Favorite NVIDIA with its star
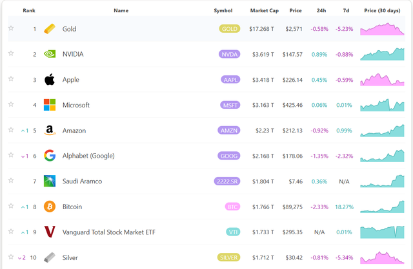This screenshot has height=269, width=413. point(11,53)
